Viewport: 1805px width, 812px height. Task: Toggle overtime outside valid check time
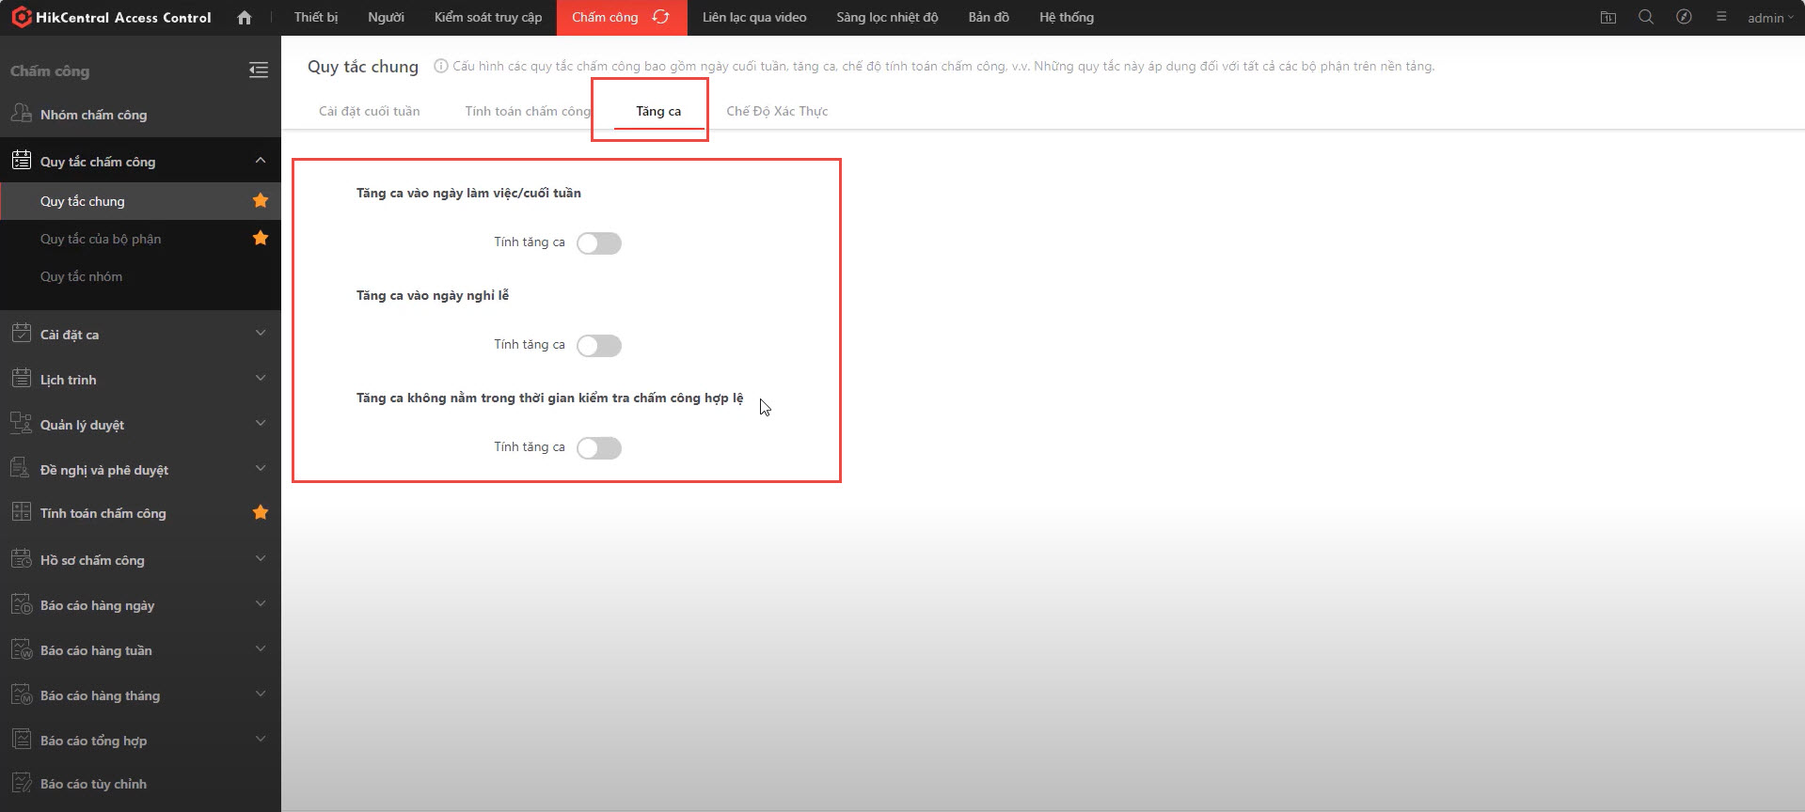[x=599, y=448]
